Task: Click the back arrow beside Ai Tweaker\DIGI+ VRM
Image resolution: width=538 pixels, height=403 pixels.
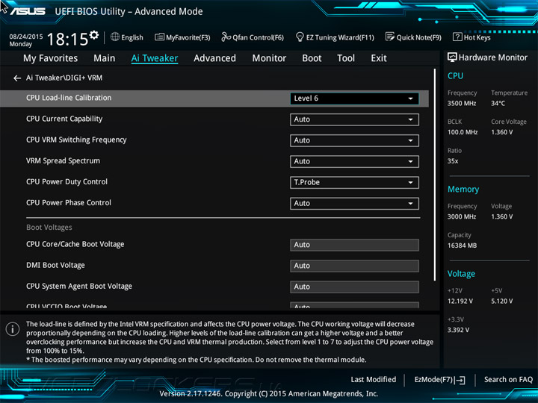Action: click(17, 78)
